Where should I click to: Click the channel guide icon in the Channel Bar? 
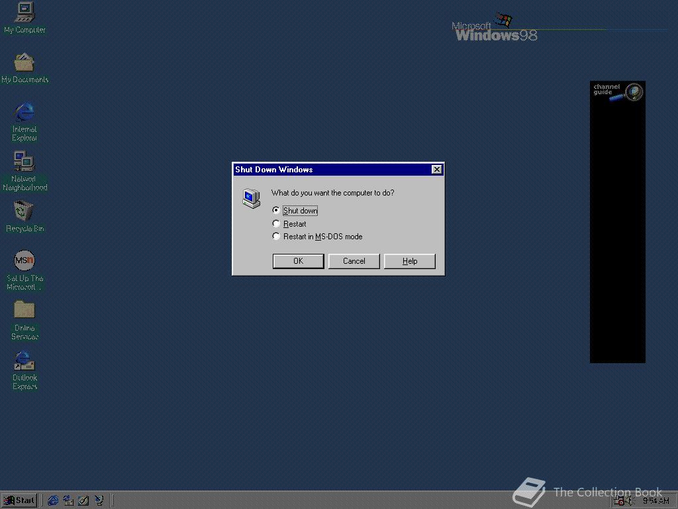click(618, 92)
